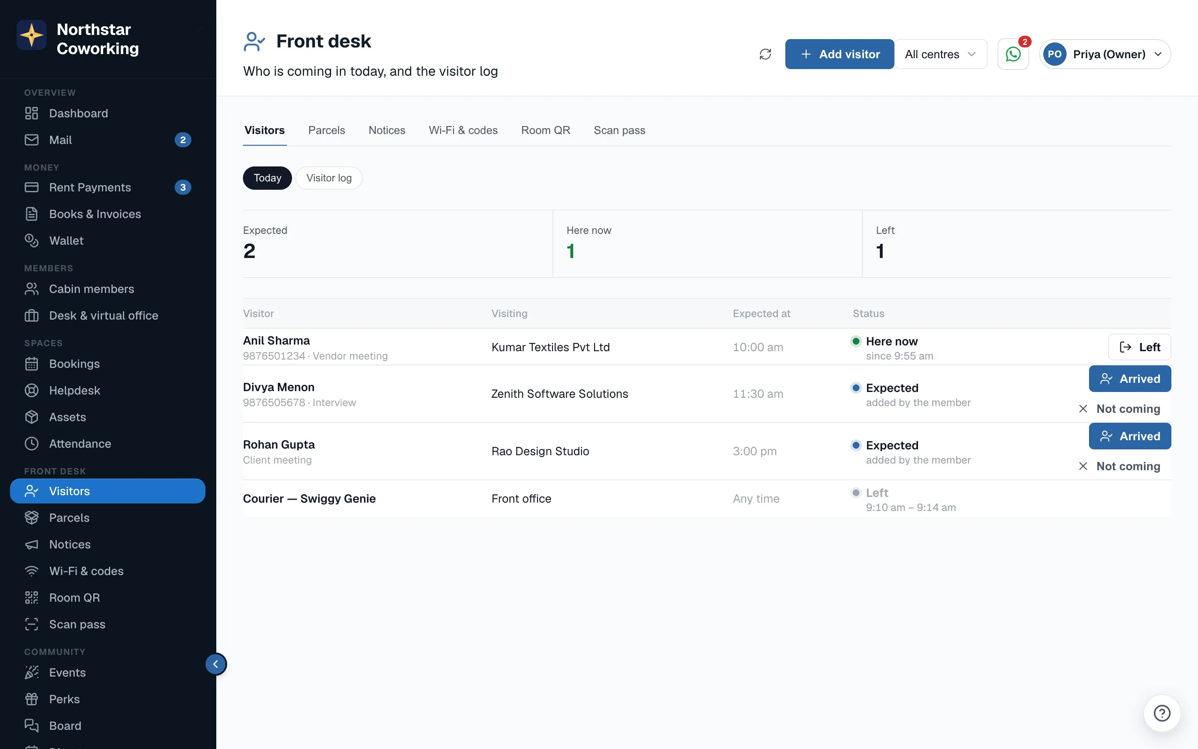
Task: Open Wallet in the sidebar
Action: (107, 241)
